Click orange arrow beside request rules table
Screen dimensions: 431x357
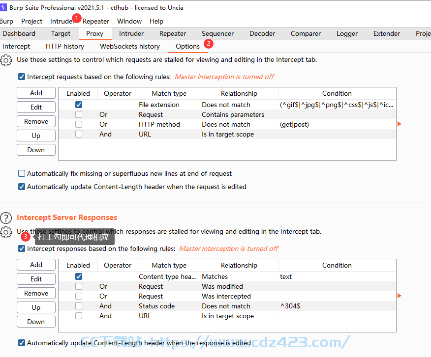click(x=400, y=124)
